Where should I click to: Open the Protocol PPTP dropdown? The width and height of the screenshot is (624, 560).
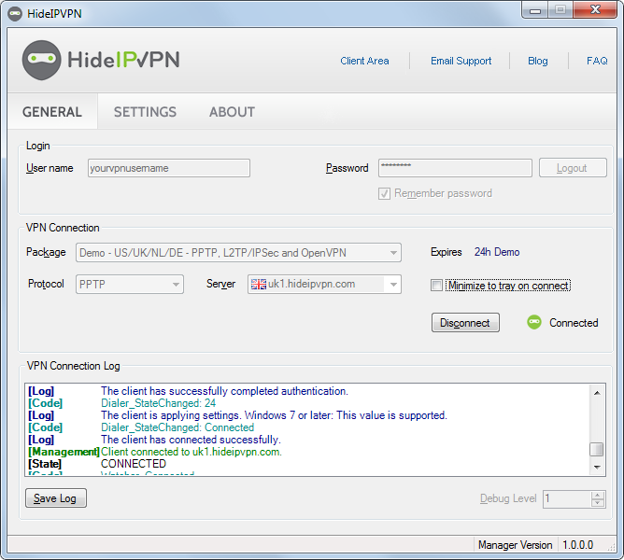tap(130, 285)
